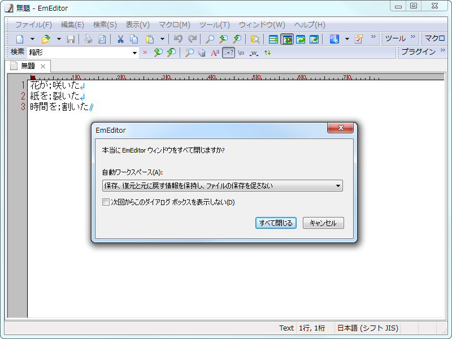The image size is (452, 339).
Task: Click the キャンセル button
Action: point(323,223)
